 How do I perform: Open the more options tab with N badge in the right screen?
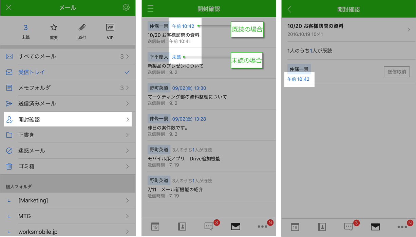[402, 226]
